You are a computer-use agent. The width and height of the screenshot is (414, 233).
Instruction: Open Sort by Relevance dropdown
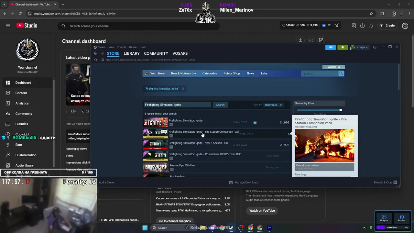pyautogui.click(x=273, y=105)
